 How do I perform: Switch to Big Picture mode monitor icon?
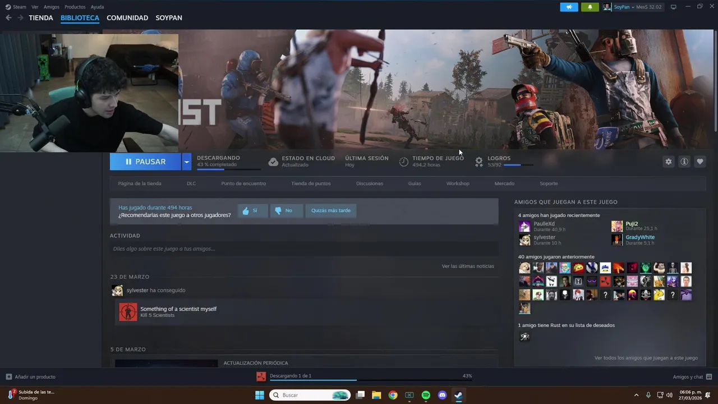coord(673,7)
